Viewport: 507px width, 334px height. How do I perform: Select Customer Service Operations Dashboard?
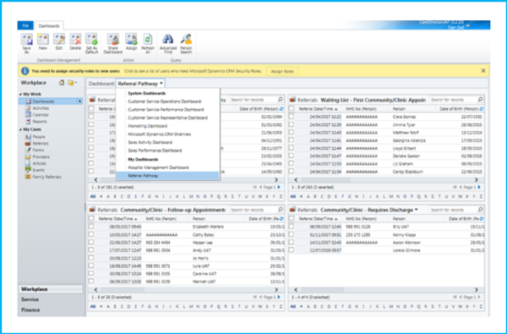[165, 101]
